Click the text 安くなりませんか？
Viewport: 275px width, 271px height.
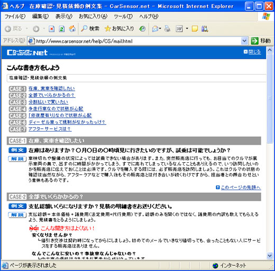pos(52,235)
